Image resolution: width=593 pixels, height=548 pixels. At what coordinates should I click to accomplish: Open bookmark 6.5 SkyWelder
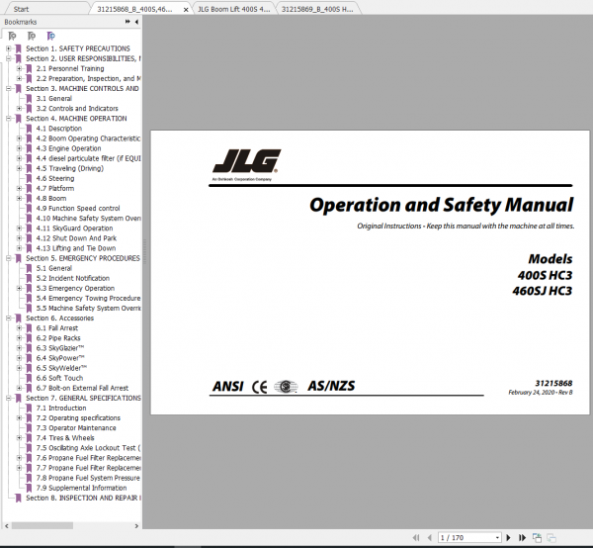(x=61, y=368)
